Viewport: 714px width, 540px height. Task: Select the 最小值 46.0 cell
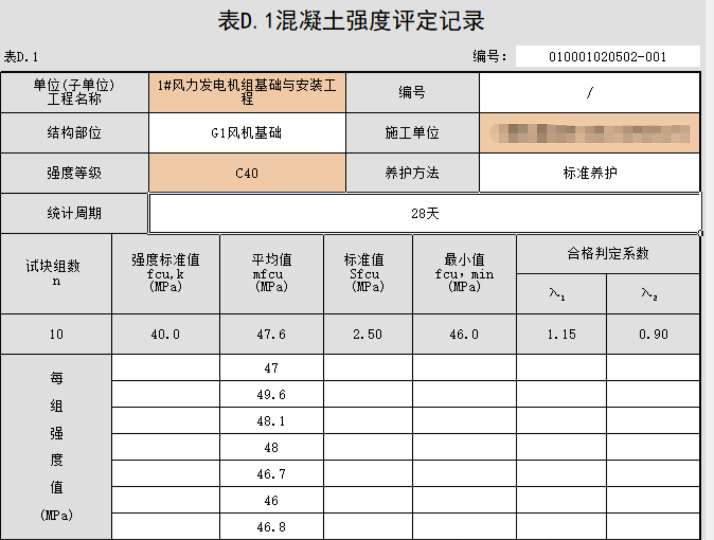click(464, 334)
